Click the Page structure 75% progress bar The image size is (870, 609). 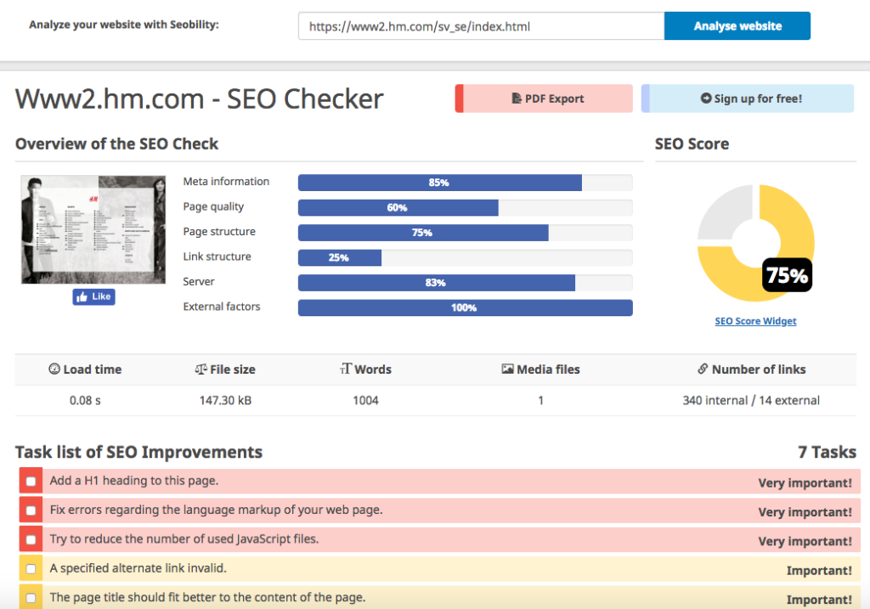pos(465,233)
